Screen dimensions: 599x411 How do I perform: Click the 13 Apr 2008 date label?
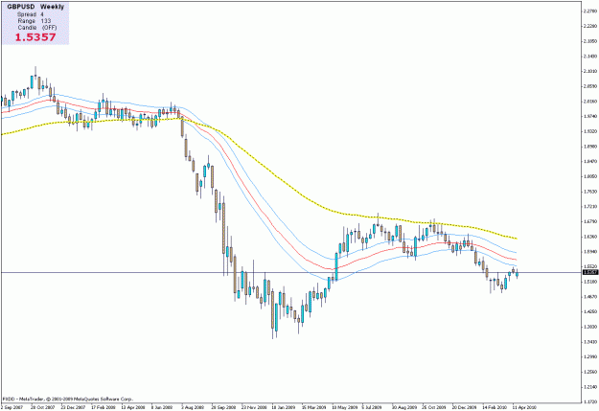tap(133, 407)
